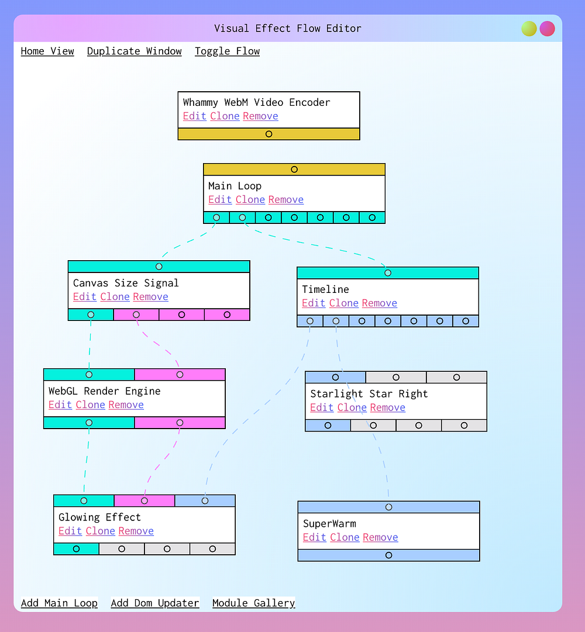This screenshot has height=632, width=585.
Task: Open the Home View menu
Action: click(x=47, y=51)
